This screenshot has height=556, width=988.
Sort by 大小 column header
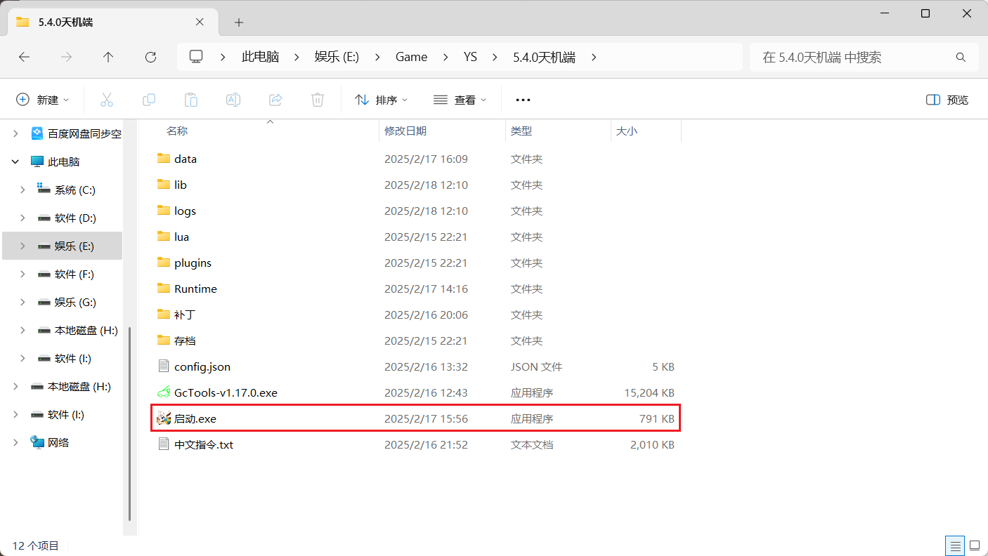tap(626, 131)
